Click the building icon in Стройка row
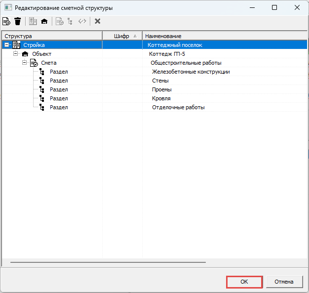The image size is (309, 293). 16,45
